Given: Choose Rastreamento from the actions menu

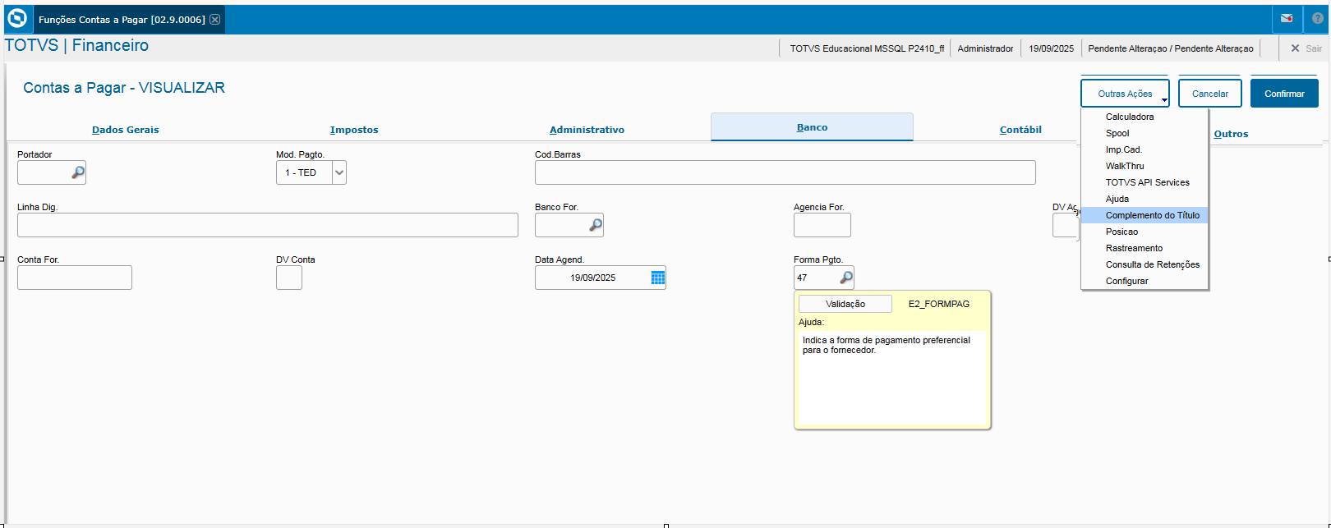Looking at the screenshot, I should (1134, 248).
